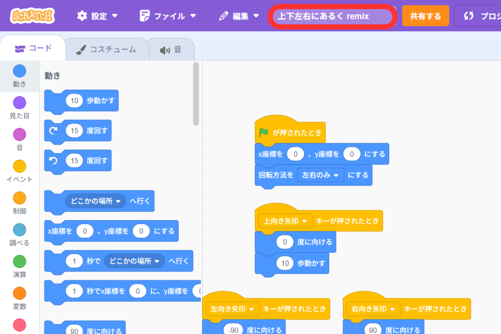Click the Scratch logo

coord(32,15)
